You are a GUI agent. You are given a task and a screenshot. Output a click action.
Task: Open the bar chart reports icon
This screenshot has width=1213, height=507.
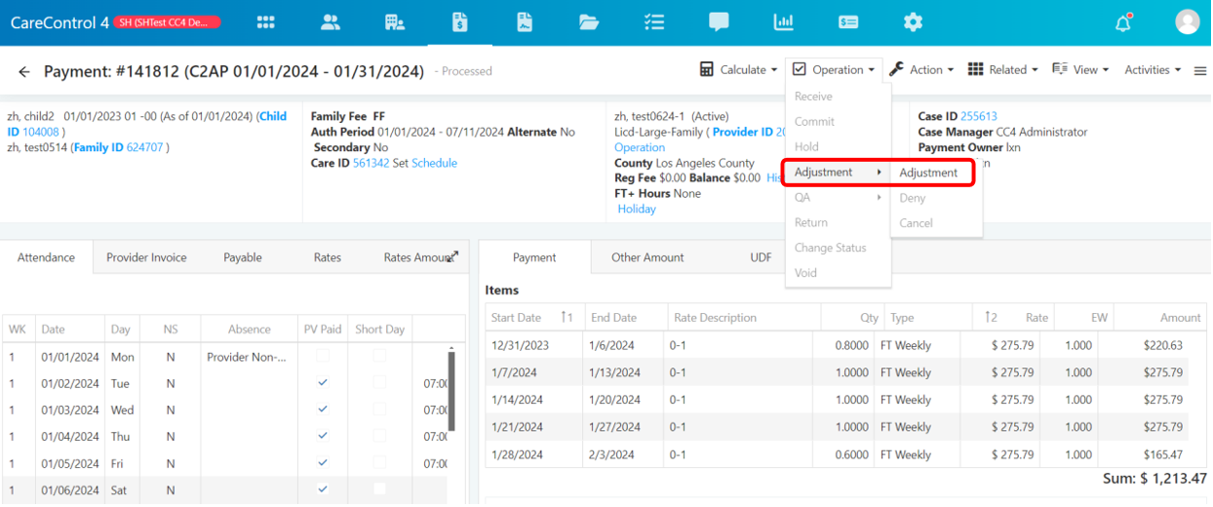click(x=783, y=22)
